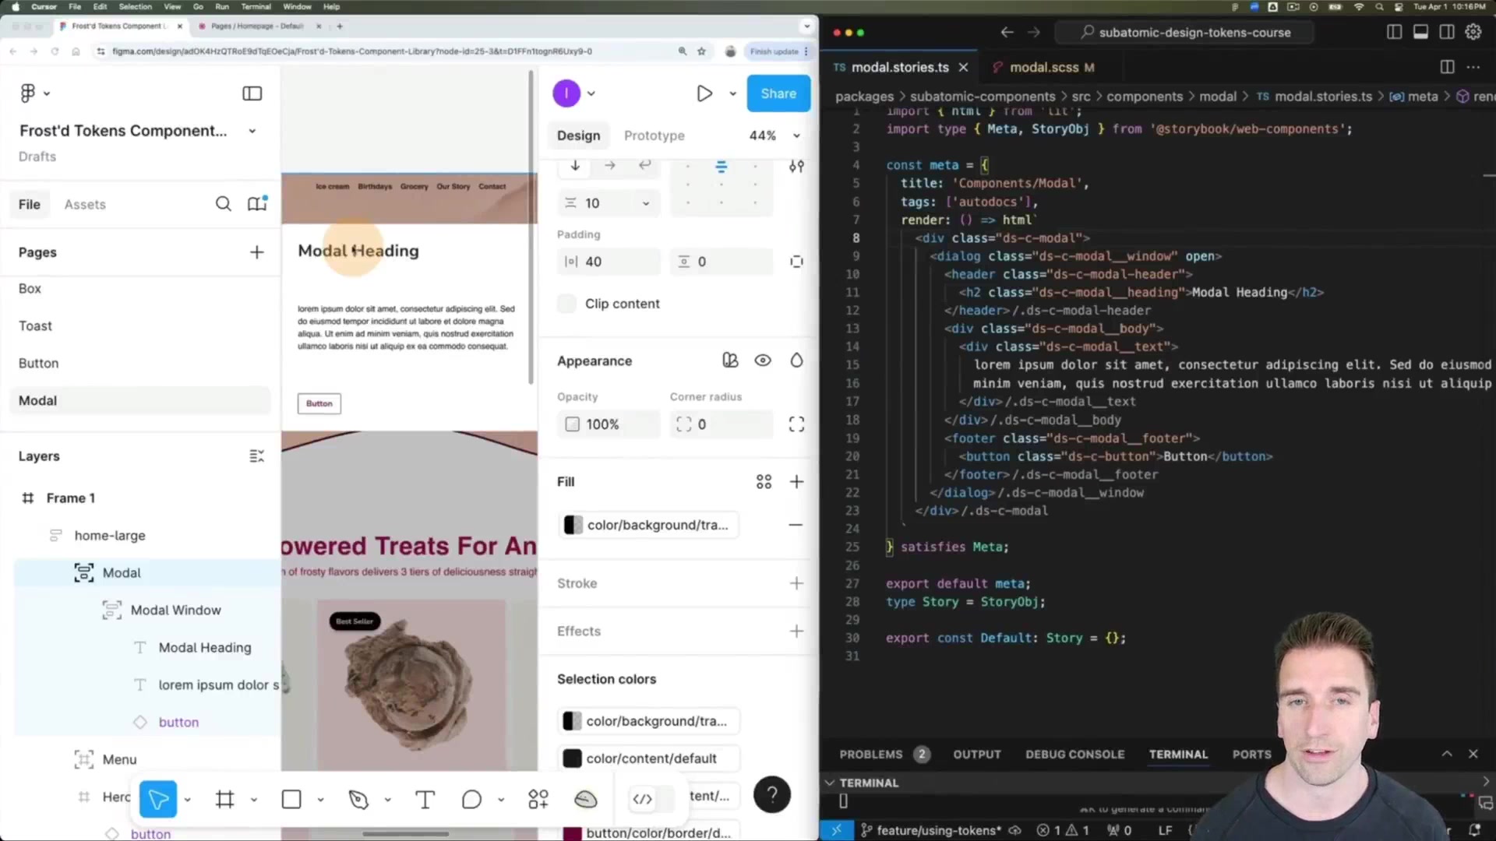Switch to the Prototype tab
1496x841 pixels.
click(x=654, y=135)
